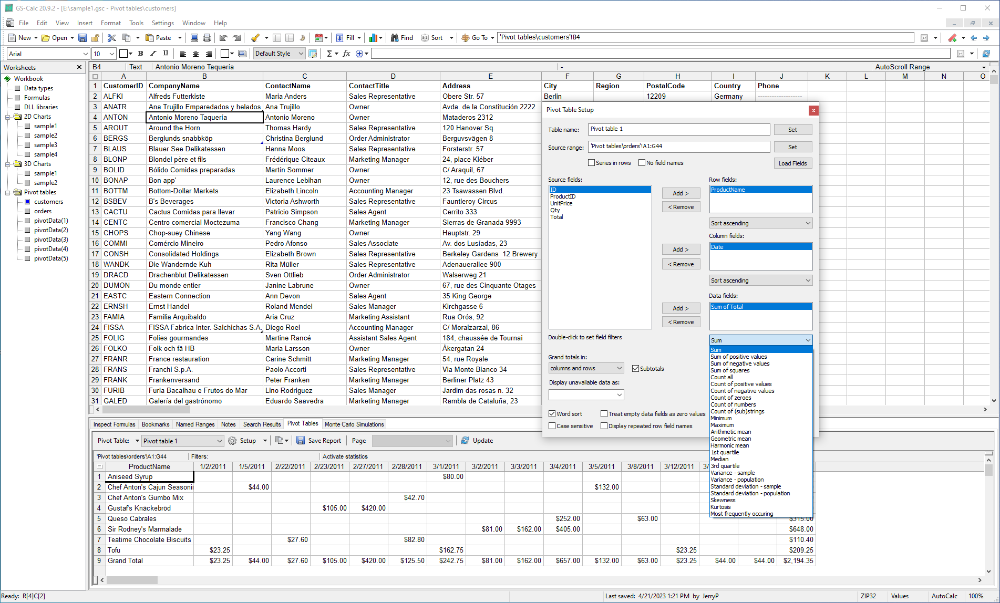Click the Save floppy disk toolbar icon
Screen dimensions: 1000x603
[83, 38]
